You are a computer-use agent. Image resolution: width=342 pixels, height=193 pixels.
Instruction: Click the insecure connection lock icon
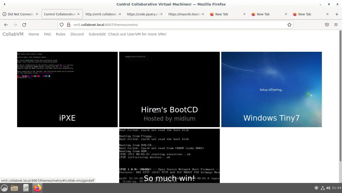pyautogui.click(x=68, y=25)
